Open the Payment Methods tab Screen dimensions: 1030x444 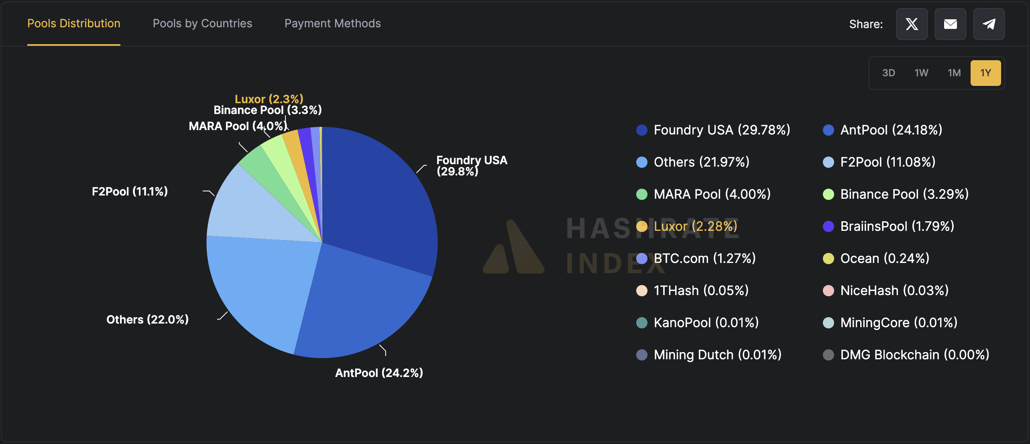[x=332, y=23]
